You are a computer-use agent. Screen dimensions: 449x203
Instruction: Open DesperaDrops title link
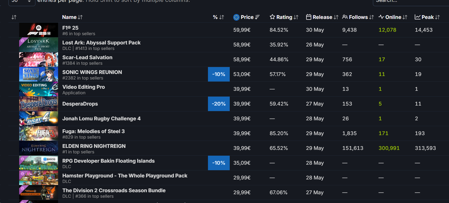[x=80, y=104]
